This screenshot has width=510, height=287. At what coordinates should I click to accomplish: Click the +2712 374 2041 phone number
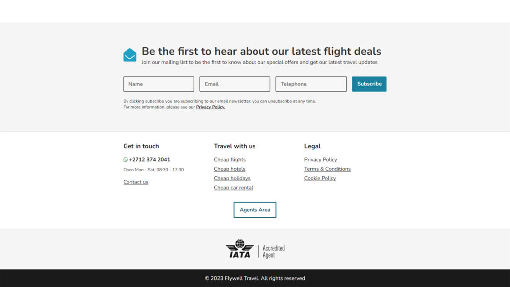pos(149,160)
